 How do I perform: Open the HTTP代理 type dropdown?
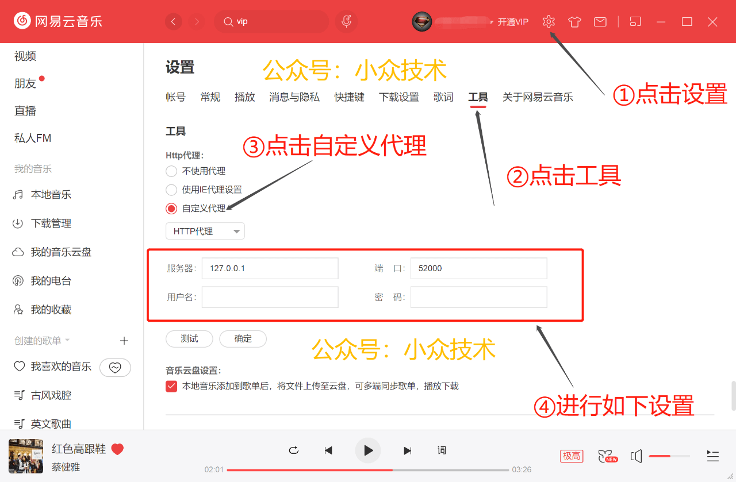[x=205, y=231]
